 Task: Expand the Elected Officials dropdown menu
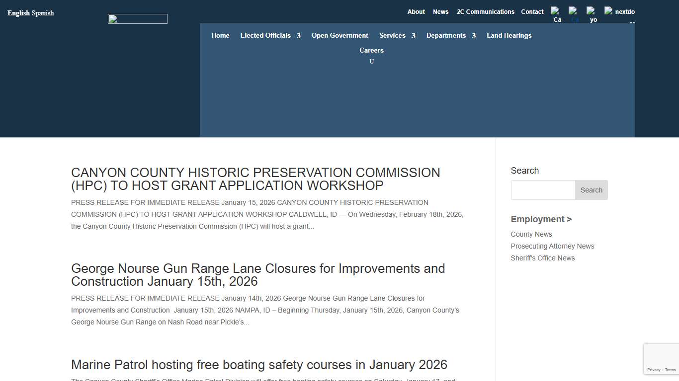tap(270, 36)
